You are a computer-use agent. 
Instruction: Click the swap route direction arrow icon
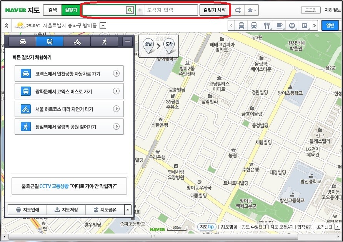tap(238, 10)
